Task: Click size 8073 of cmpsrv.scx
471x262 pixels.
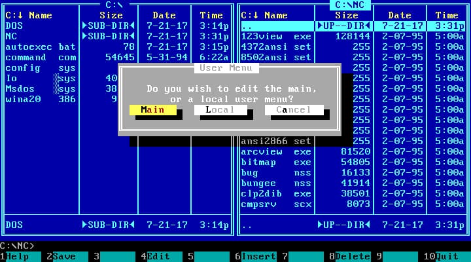Action: pyautogui.click(x=358, y=204)
